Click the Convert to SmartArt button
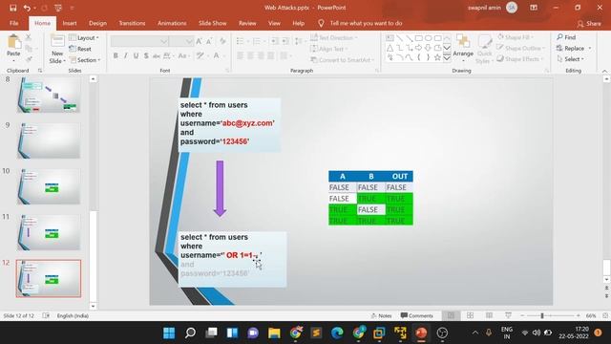This screenshot has height=344, width=611. pyautogui.click(x=342, y=60)
